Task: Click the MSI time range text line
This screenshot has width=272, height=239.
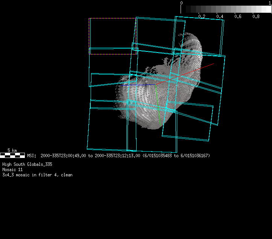Action: [x=119, y=155]
